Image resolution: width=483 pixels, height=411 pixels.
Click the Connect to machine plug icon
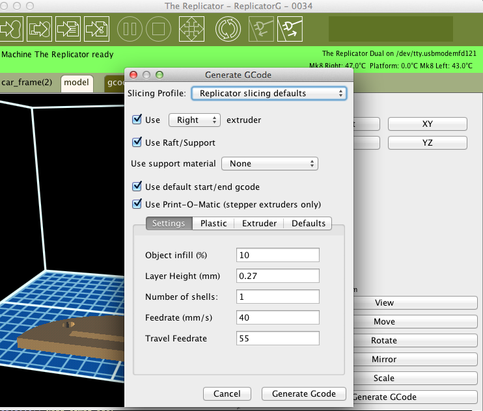(x=261, y=29)
